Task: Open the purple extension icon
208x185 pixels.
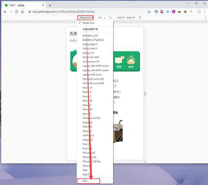Action: coord(173,12)
